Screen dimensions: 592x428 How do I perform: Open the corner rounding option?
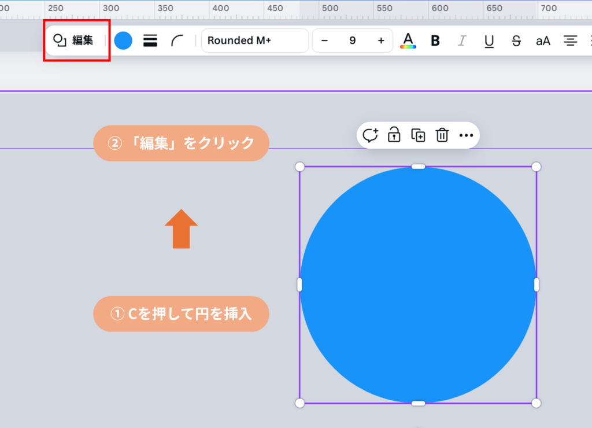177,40
